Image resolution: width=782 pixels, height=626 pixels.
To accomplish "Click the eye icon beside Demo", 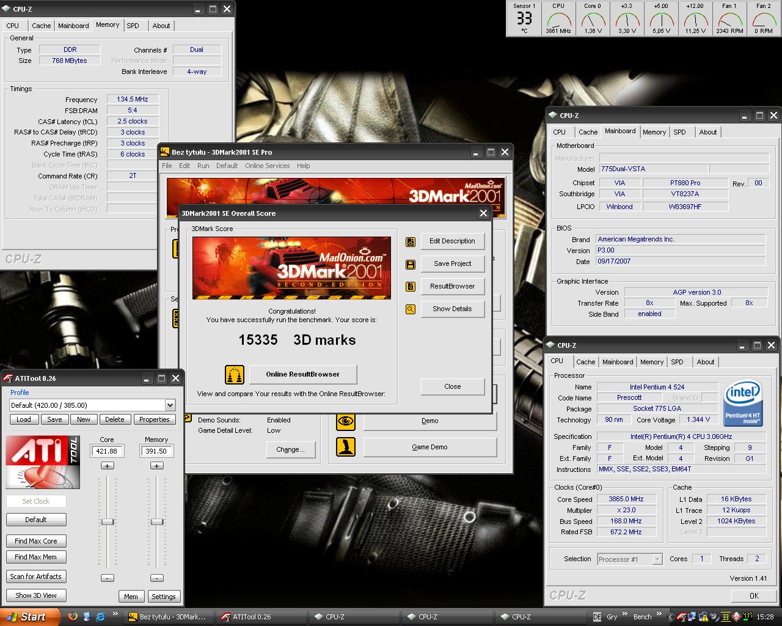I will 346,421.
